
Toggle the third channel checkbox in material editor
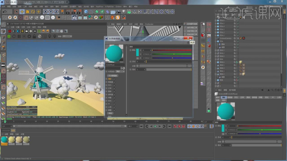(x=115, y=85)
